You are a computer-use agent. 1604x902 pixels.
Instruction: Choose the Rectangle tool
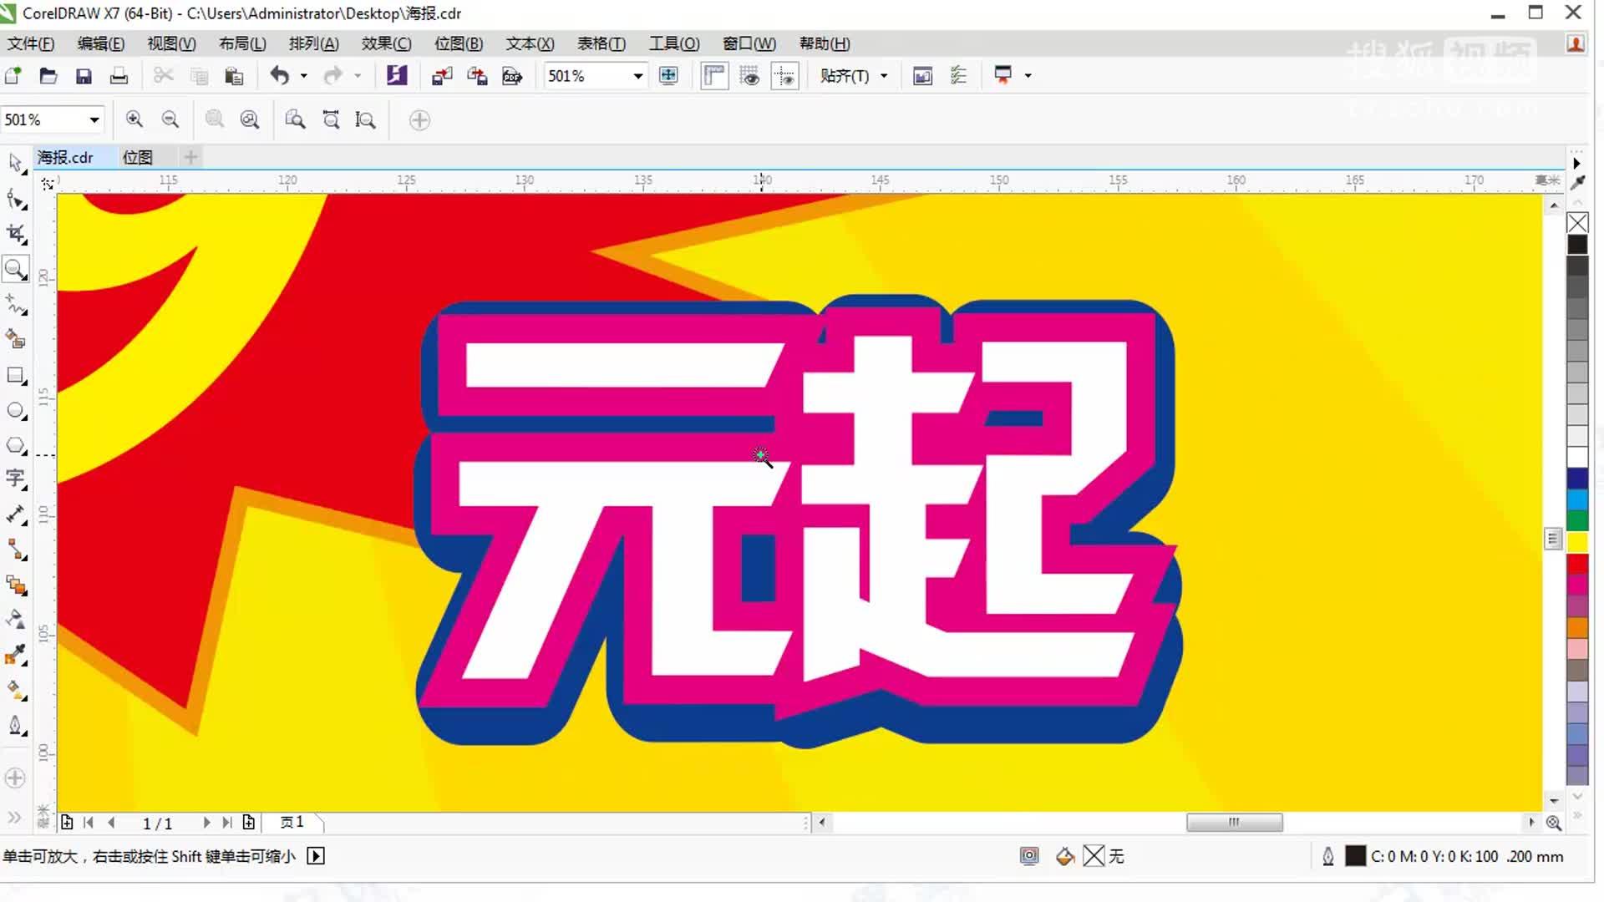pos(15,375)
